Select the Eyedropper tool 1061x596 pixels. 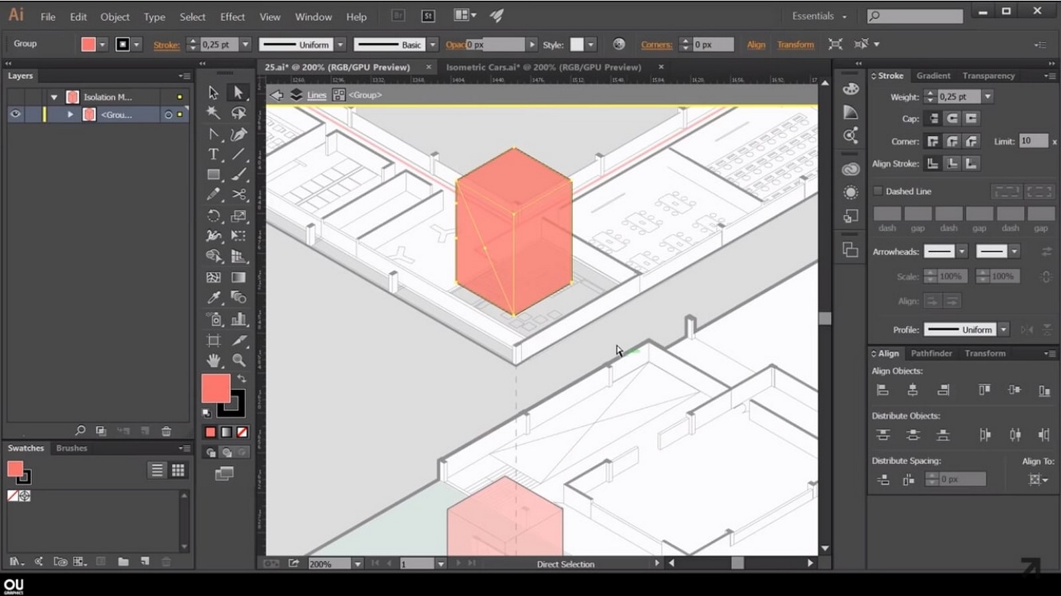pyautogui.click(x=213, y=298)
